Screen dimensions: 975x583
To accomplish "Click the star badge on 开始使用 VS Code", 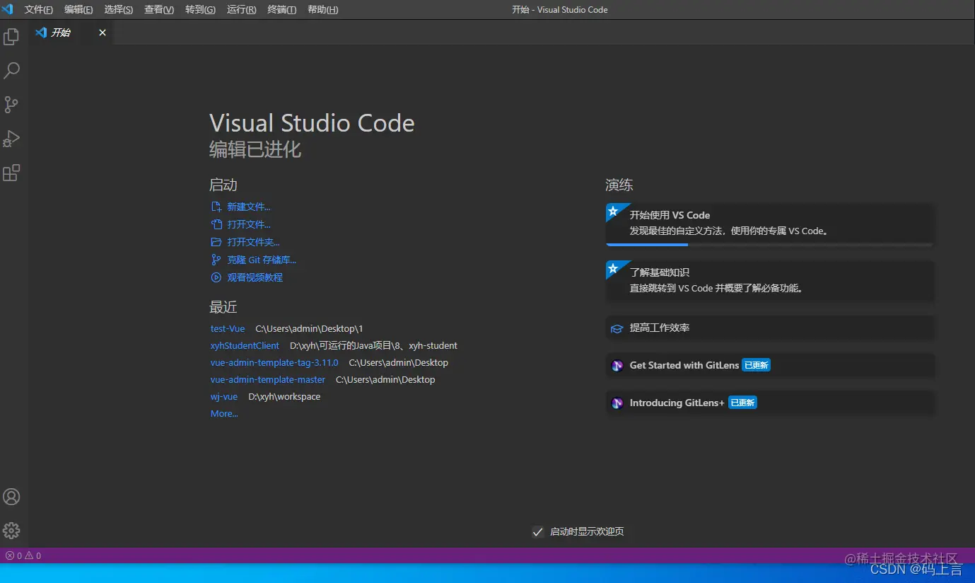I will click(x=614, y=212).
